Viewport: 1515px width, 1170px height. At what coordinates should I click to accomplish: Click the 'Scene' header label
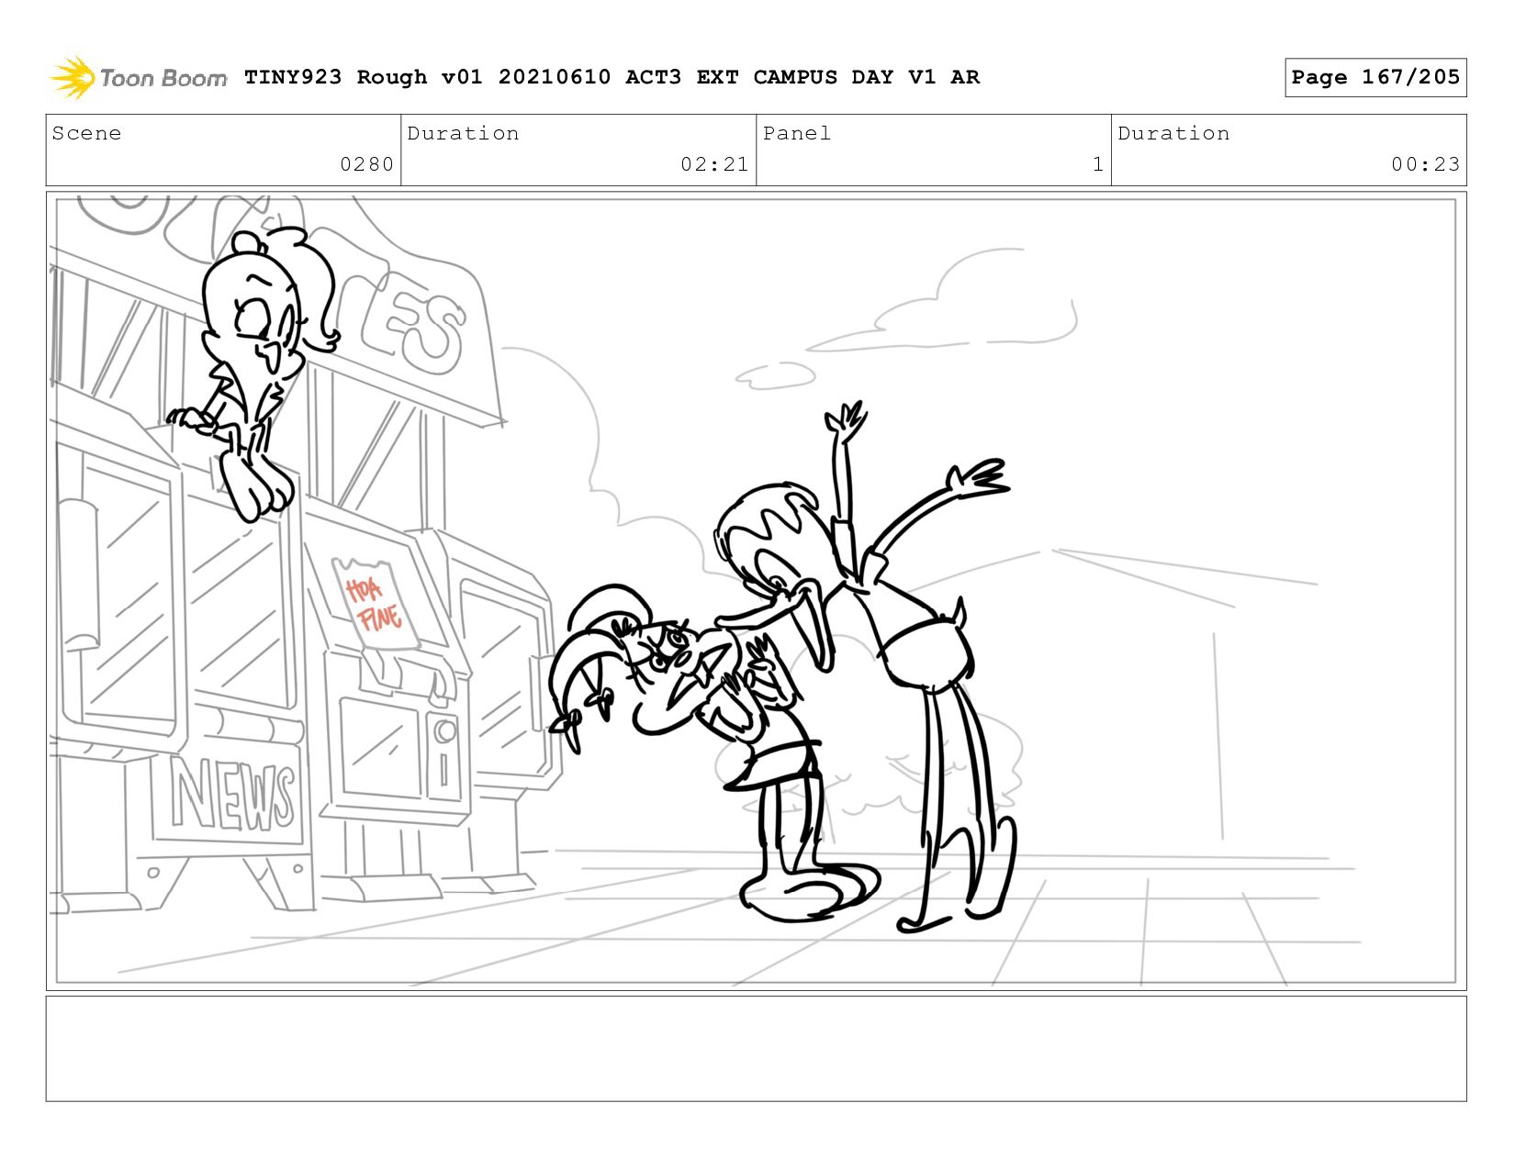click(x=86, y=133)
